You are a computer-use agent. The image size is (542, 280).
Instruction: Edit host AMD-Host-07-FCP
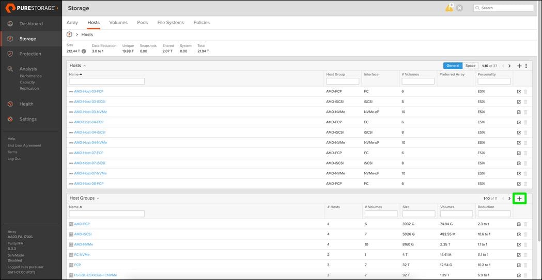pos(519,153)
